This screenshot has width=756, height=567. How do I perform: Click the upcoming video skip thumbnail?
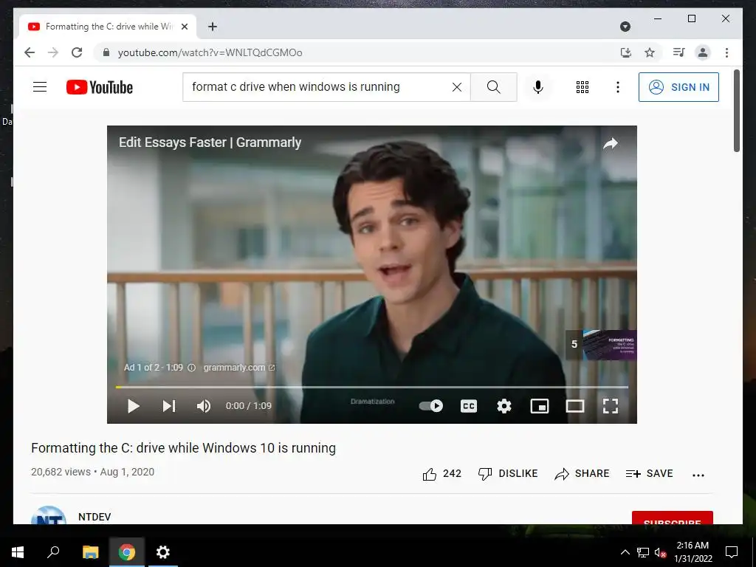(601, 345)
